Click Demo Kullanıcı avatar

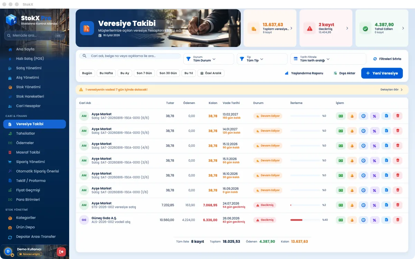tap(8, 251)
